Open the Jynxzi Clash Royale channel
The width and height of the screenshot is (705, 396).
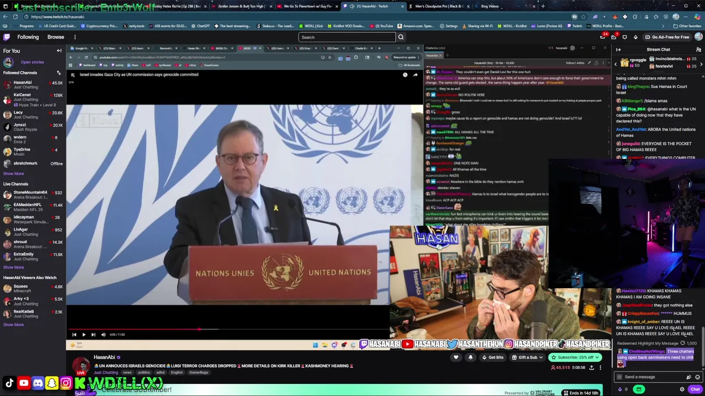pyautogui.click(x=33, y=127)
